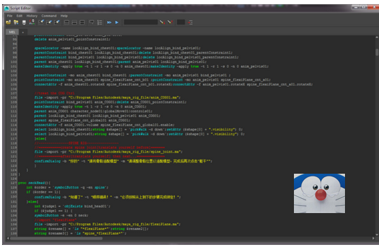Image resolution: width=379 pixels, height=247 pixels.
Task: Click the Execute play icon
Action: pos(117,22)
